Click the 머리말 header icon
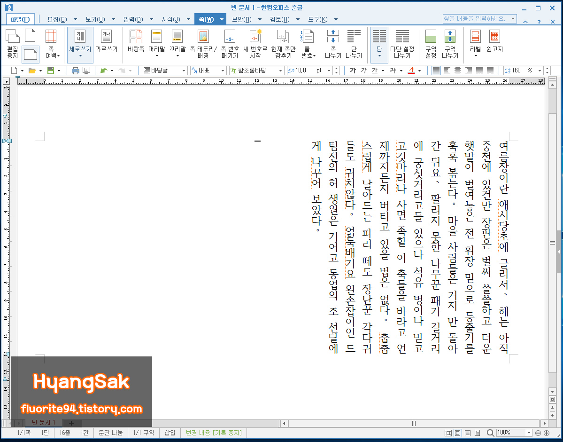The width and height of the screenshot is (563, 442). [x=156, y=44]
